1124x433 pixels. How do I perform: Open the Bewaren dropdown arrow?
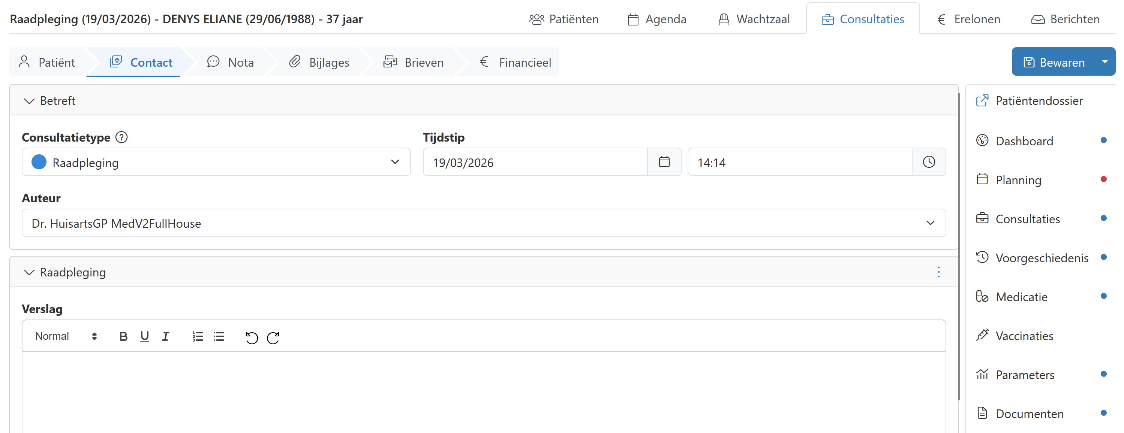(1105, 62)
